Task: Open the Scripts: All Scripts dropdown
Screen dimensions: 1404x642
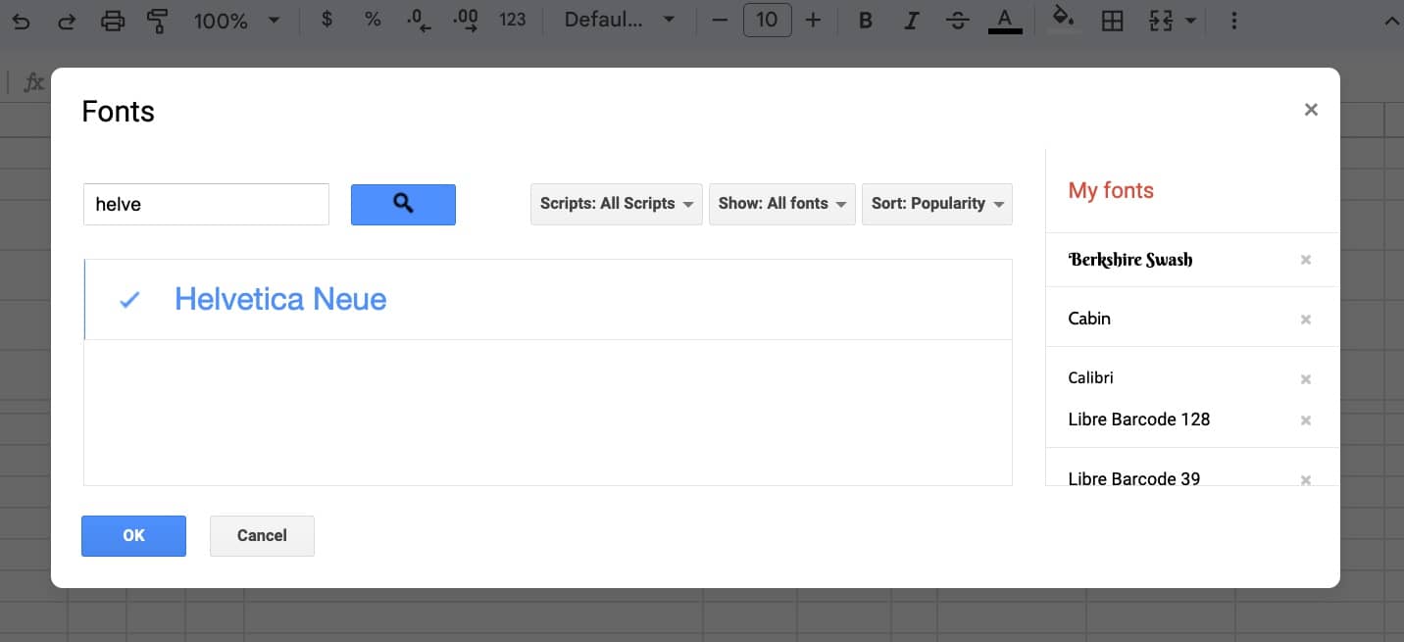Action: (616, 204)
